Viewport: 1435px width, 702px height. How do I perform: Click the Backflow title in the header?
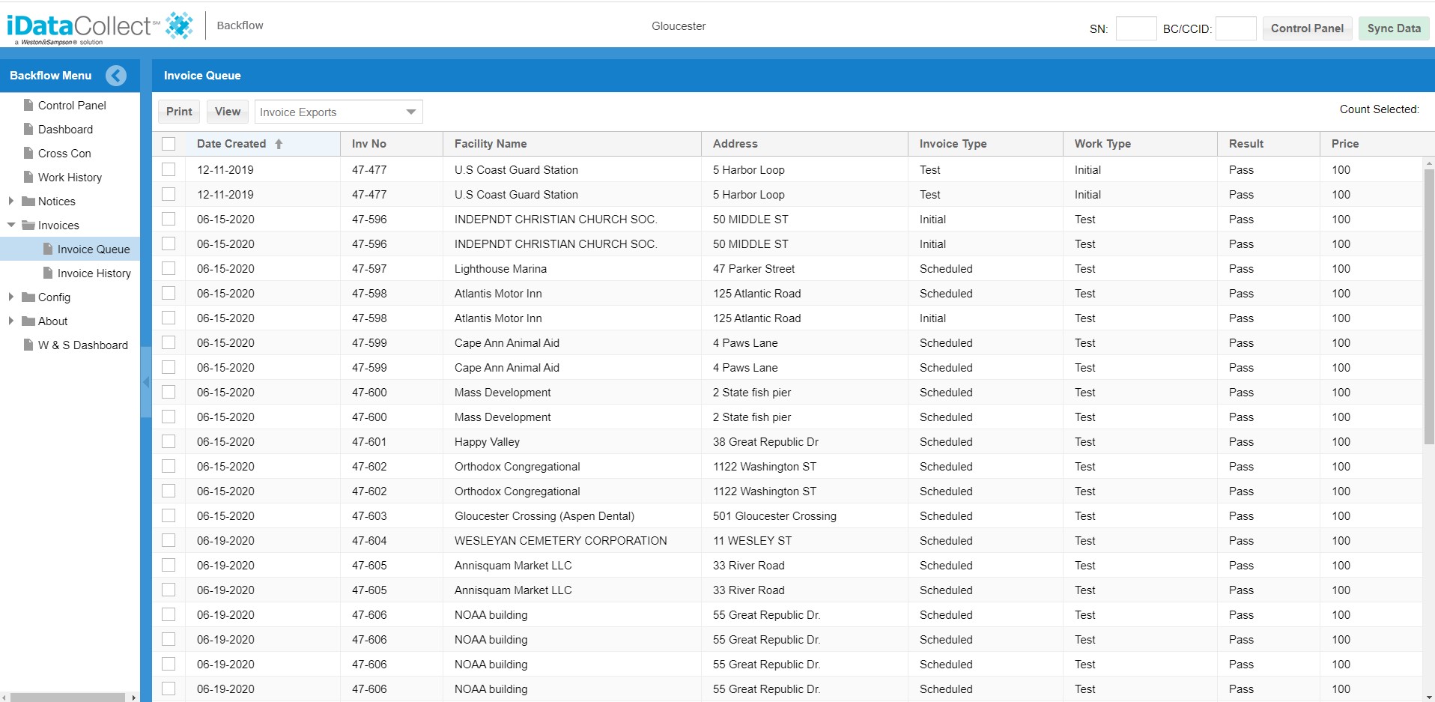pos(240,25)
